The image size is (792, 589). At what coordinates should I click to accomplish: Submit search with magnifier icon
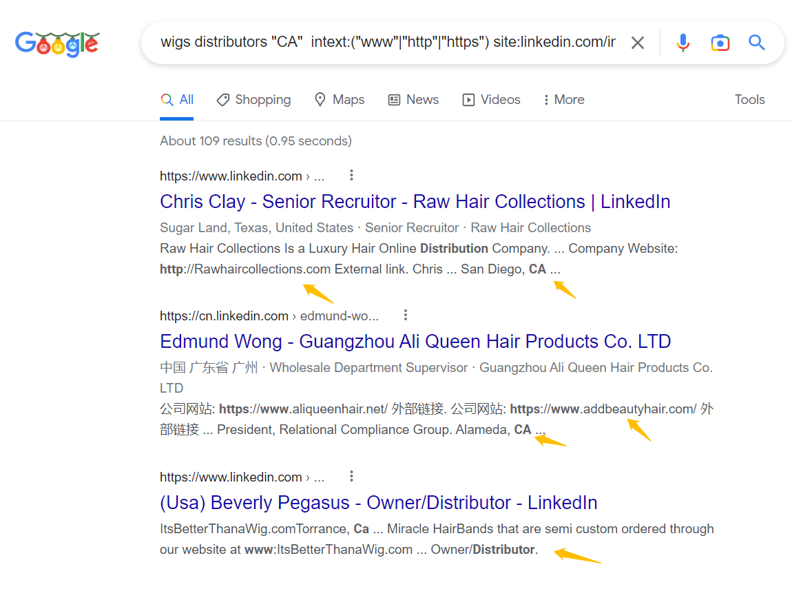click(x=756, y=43)
